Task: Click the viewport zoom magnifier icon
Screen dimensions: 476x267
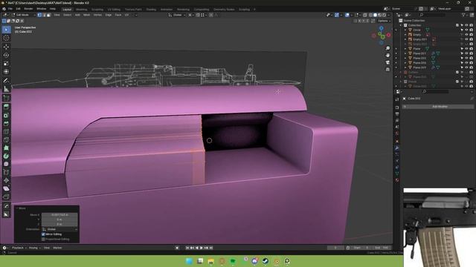Action: point(387,48)
